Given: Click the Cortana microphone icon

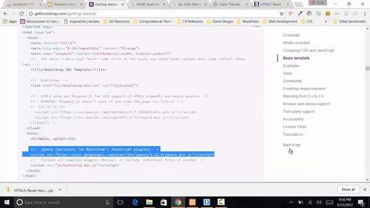Looking at the screenshot, I should tap(108, 202).
